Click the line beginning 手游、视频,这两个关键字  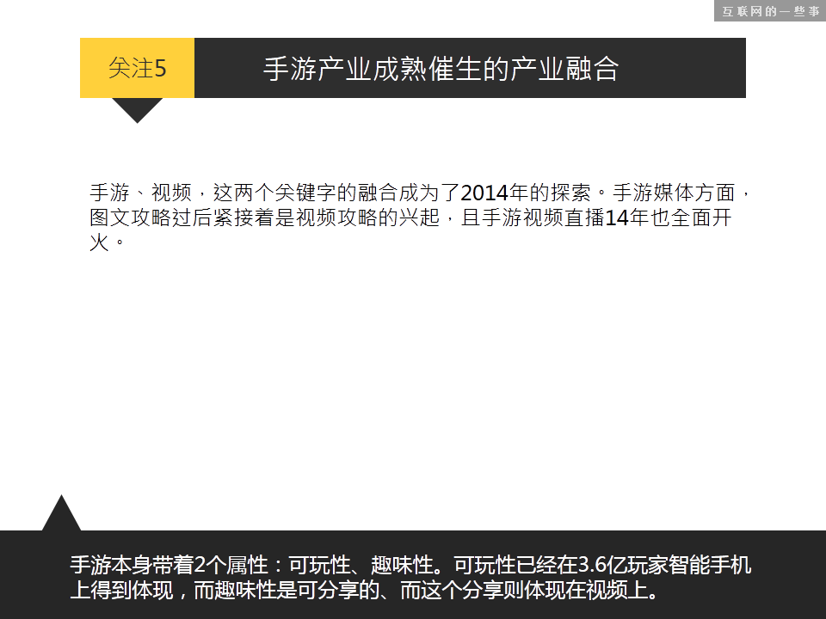[420, 193]
